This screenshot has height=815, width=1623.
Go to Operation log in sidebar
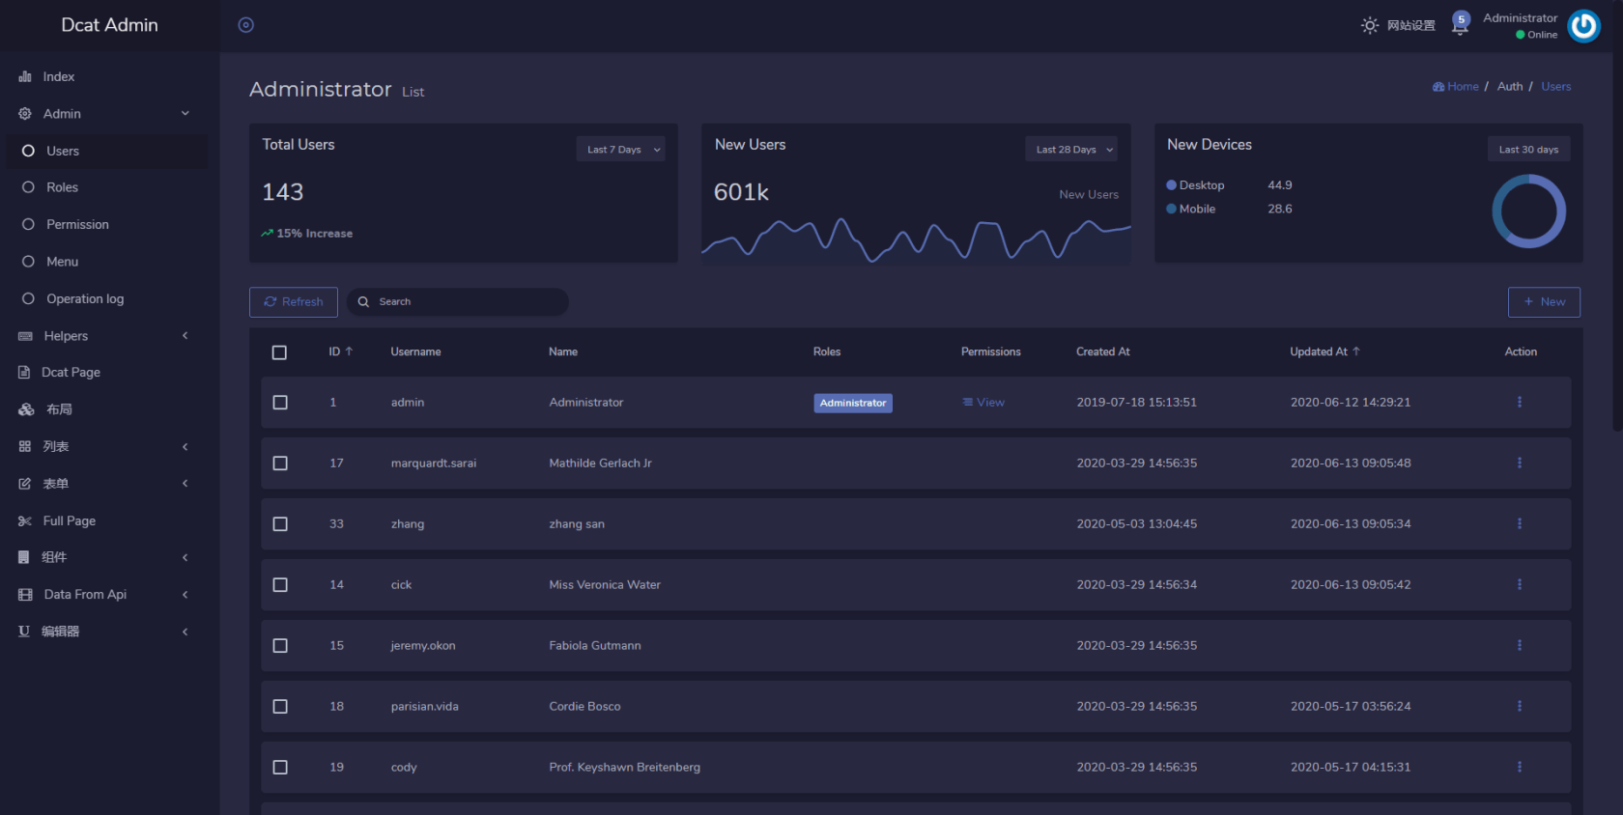[x=85, y=299]
